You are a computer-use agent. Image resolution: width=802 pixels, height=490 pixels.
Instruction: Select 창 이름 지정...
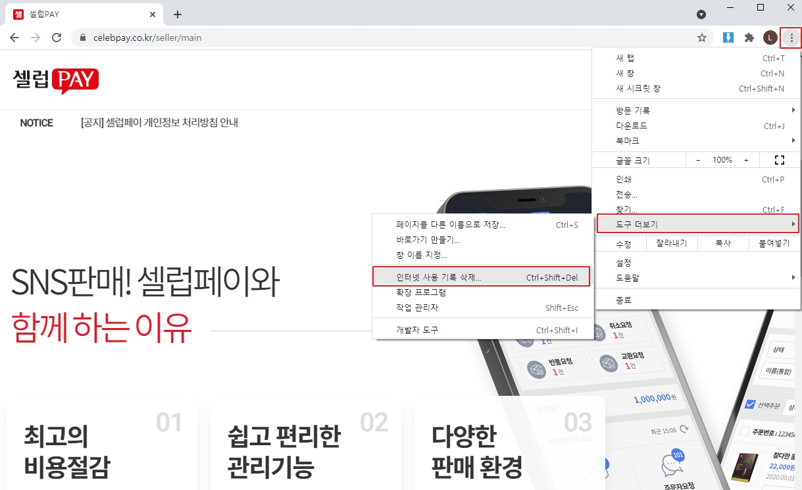pos(483,255)
